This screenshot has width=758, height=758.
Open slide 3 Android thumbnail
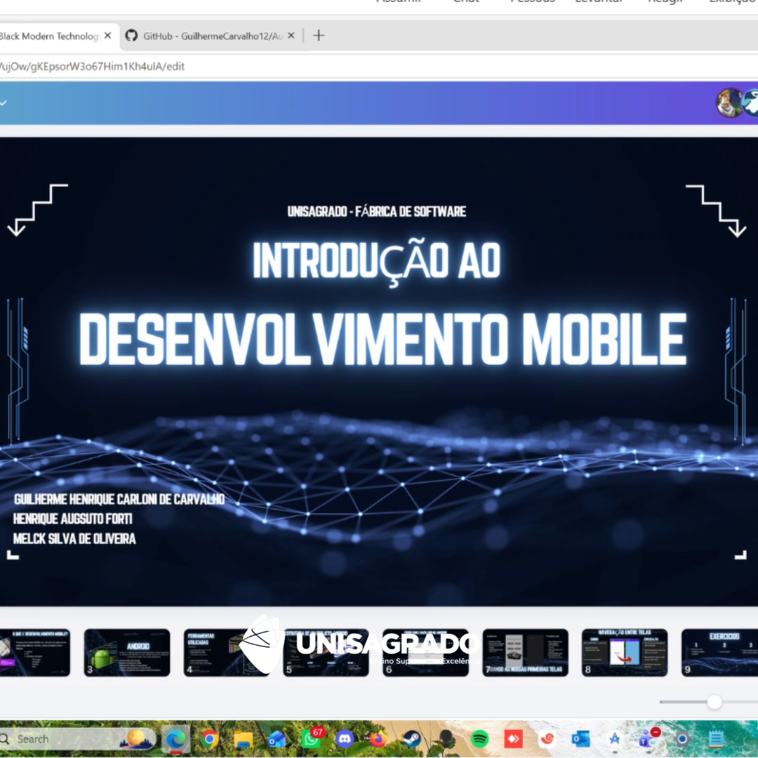pyautogui.click(x=127, y=653)
